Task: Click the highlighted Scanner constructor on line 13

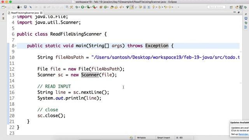Action: tap(90, 75)
